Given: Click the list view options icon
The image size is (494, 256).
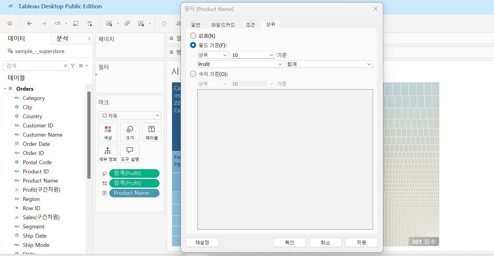Looking at the screenshot, I should tap(81, 66).
